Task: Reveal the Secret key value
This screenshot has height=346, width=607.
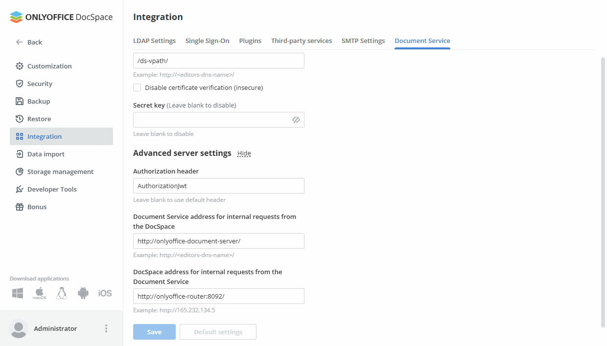Action: point(296,120)
